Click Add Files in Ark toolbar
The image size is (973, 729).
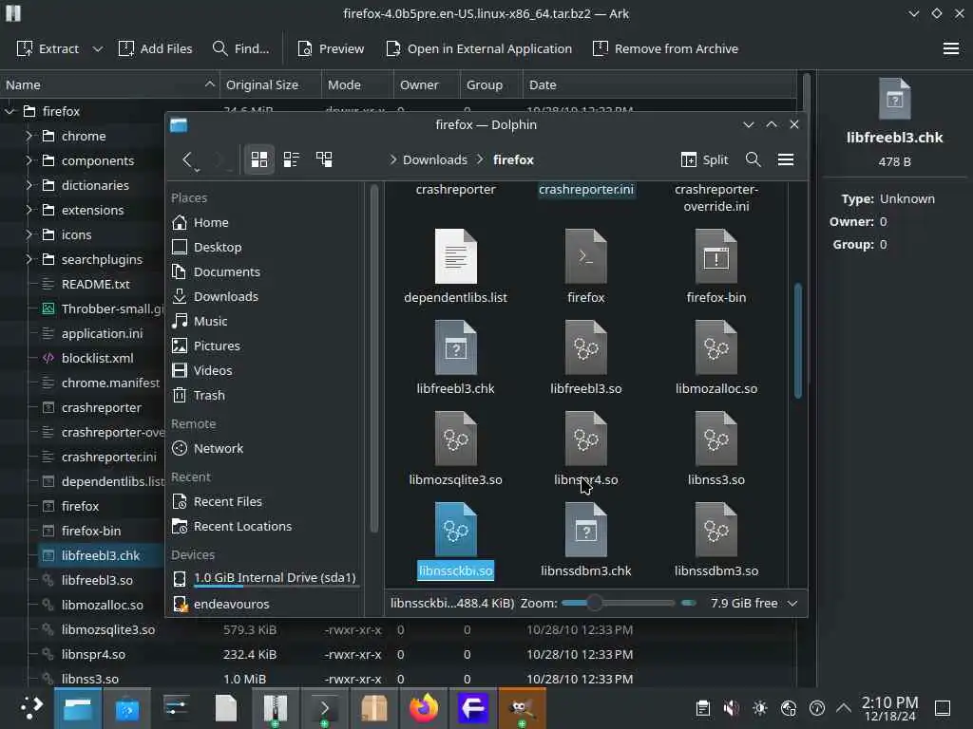(155, 48)
